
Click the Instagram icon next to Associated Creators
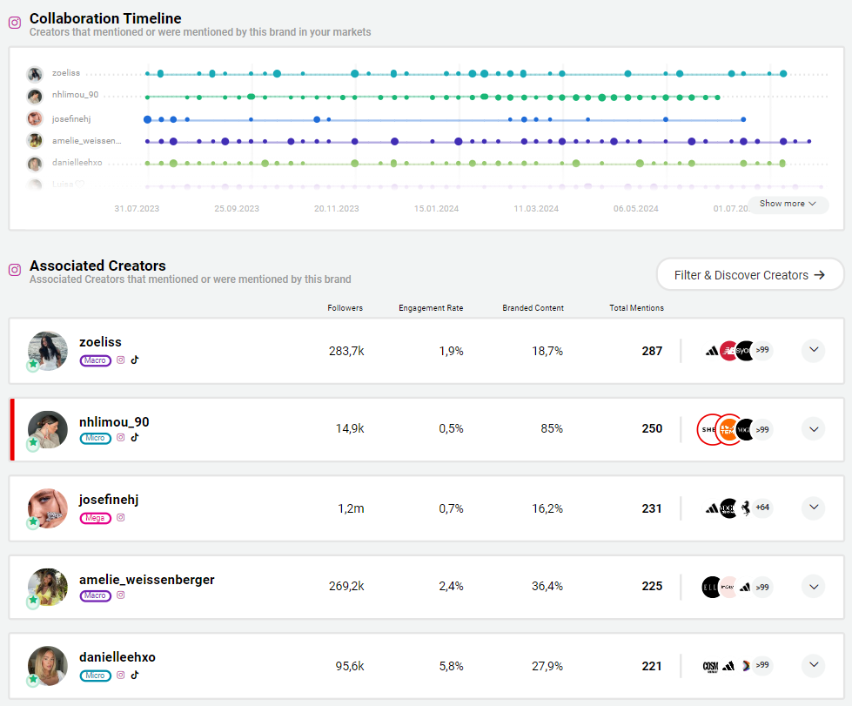point(15,270)
